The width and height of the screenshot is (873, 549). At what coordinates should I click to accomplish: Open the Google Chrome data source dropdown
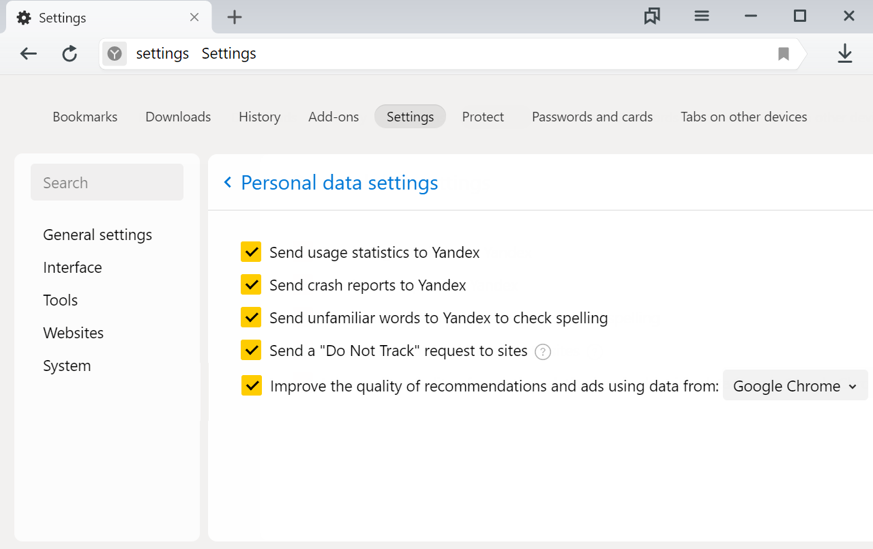coord(795,385)
